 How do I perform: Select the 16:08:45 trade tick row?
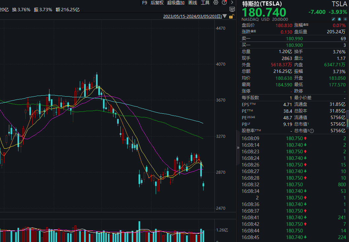pos(294,237)
